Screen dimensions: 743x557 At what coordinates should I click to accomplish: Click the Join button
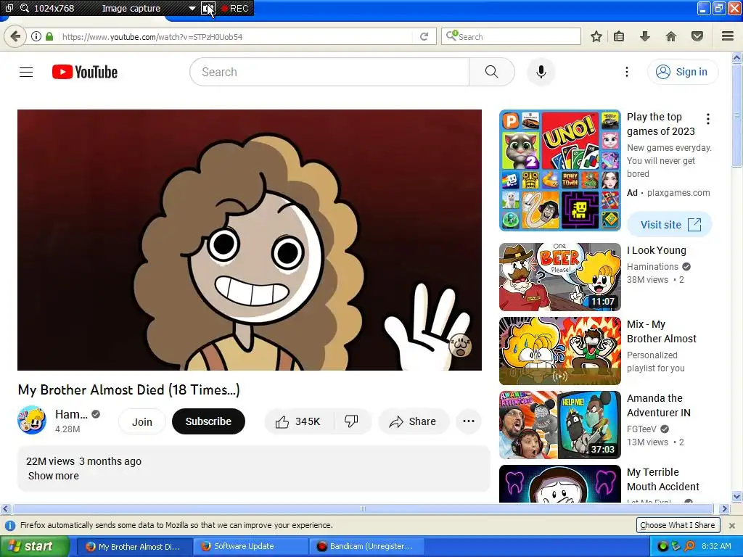tap(142, 421)
